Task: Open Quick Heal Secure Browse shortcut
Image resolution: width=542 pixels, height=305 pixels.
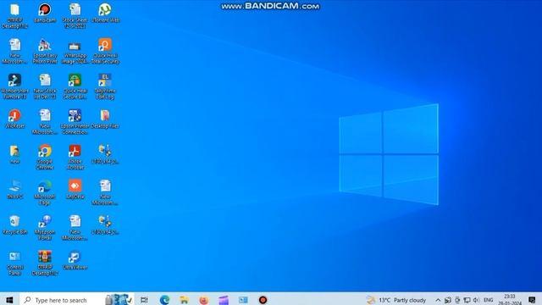Action: (x=75, y=86)
